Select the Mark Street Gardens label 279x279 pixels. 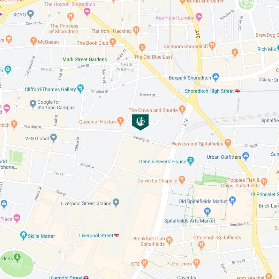pyautogui.click(x=85, y=59)
